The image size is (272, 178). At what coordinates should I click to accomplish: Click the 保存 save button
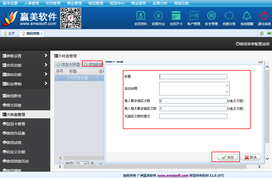click(228, 157)
